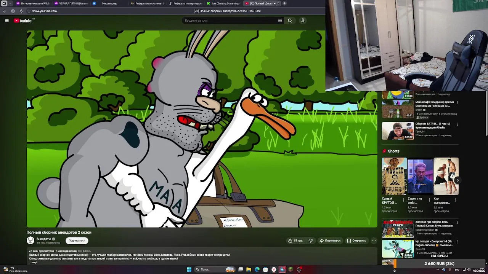Reload the page with refresh icon
The image size is (488, 274).
pyautogui.click(x=21, y=11)
